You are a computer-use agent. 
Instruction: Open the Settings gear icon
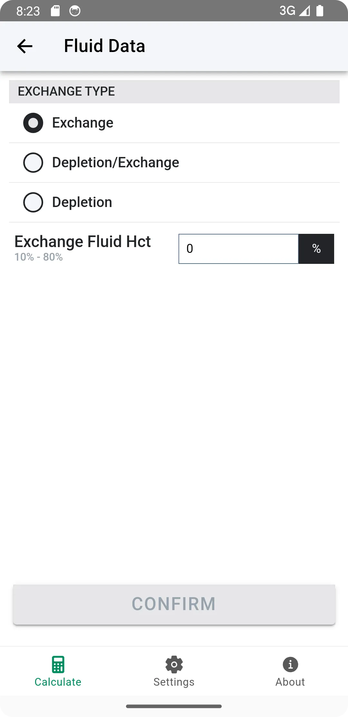pyautogui.click(x=174, y=664)
